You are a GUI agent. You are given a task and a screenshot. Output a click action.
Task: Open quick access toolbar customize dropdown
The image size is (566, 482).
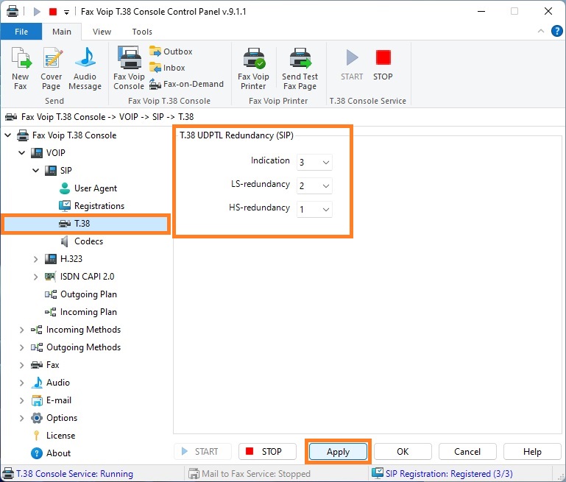(x=66, y=13)
